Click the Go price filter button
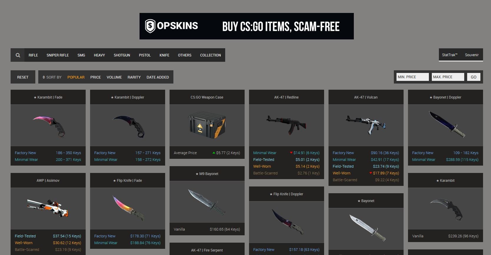 coord(474,77)
